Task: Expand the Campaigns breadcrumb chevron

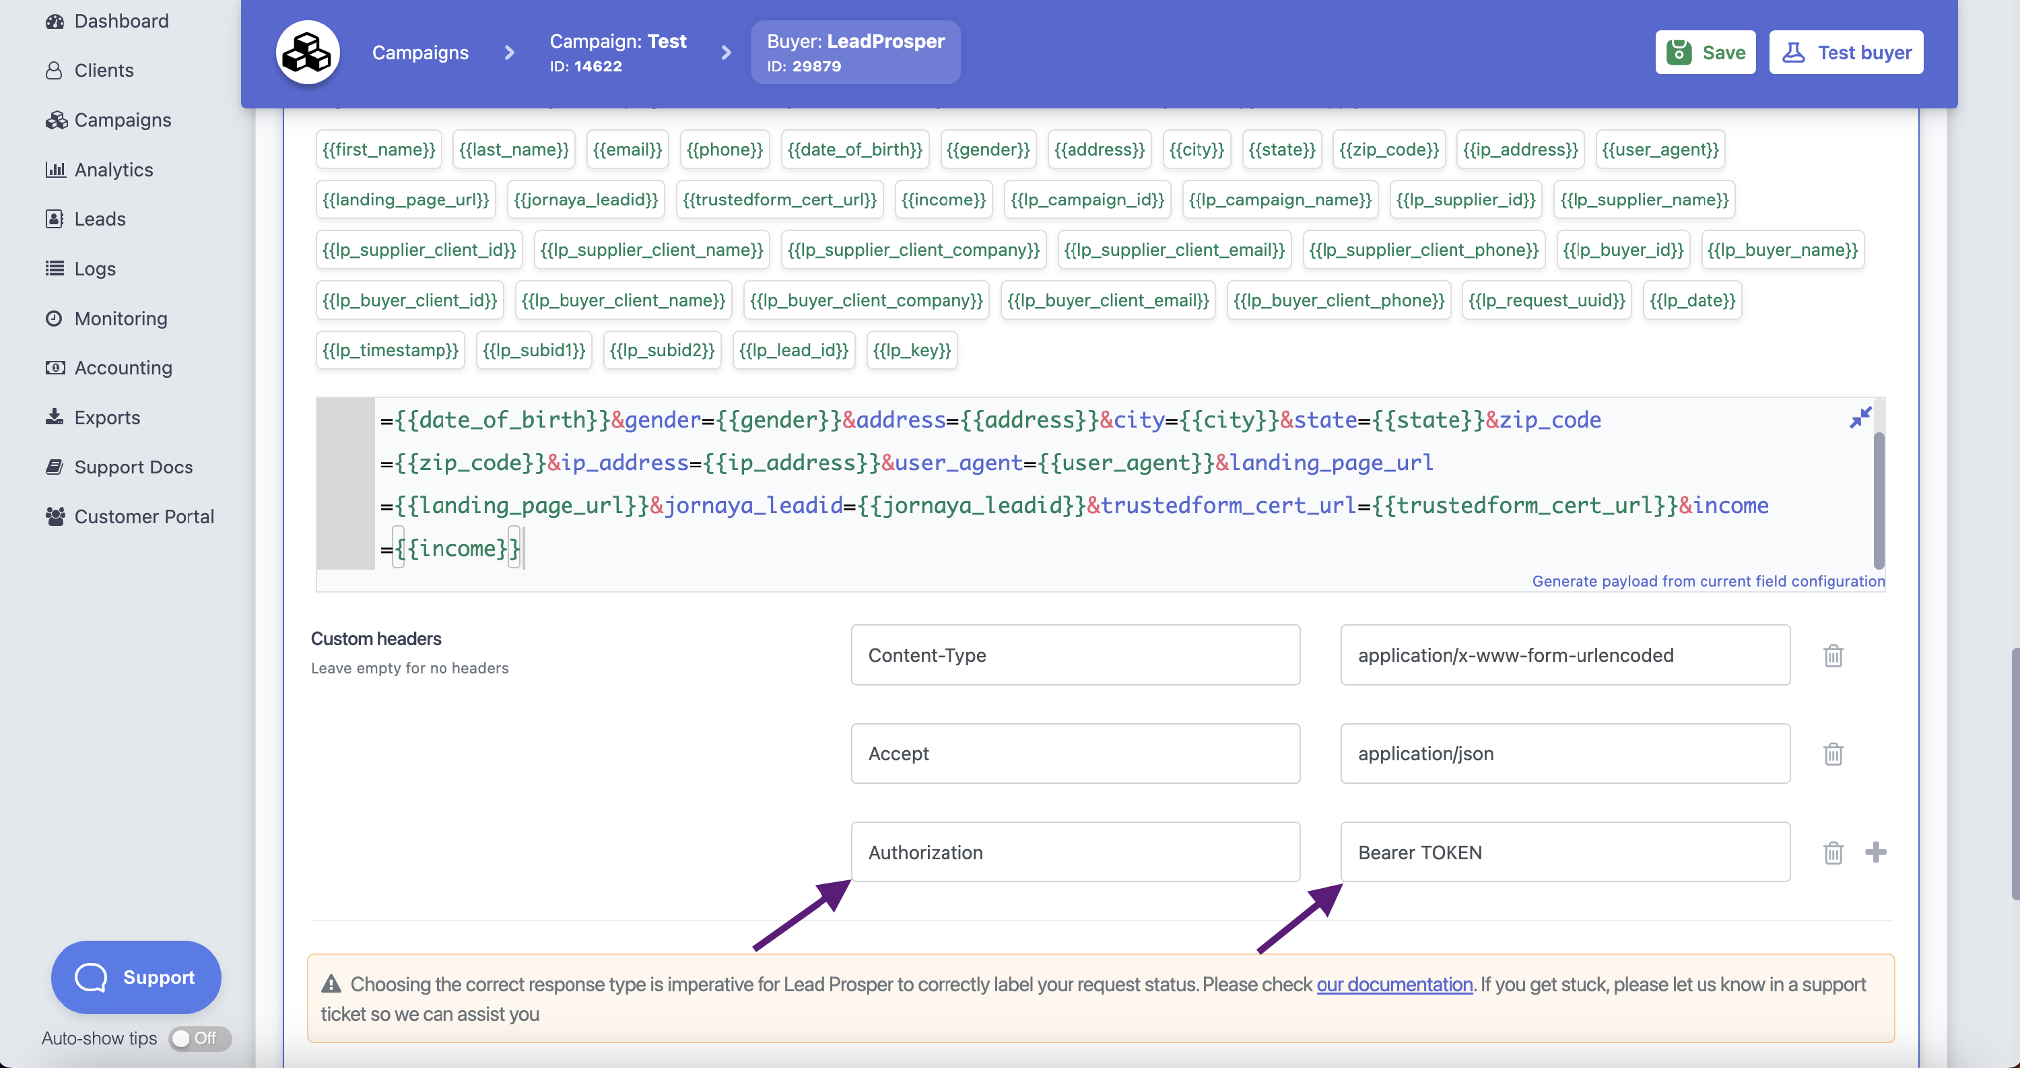Action: click(x=510, y=53)
